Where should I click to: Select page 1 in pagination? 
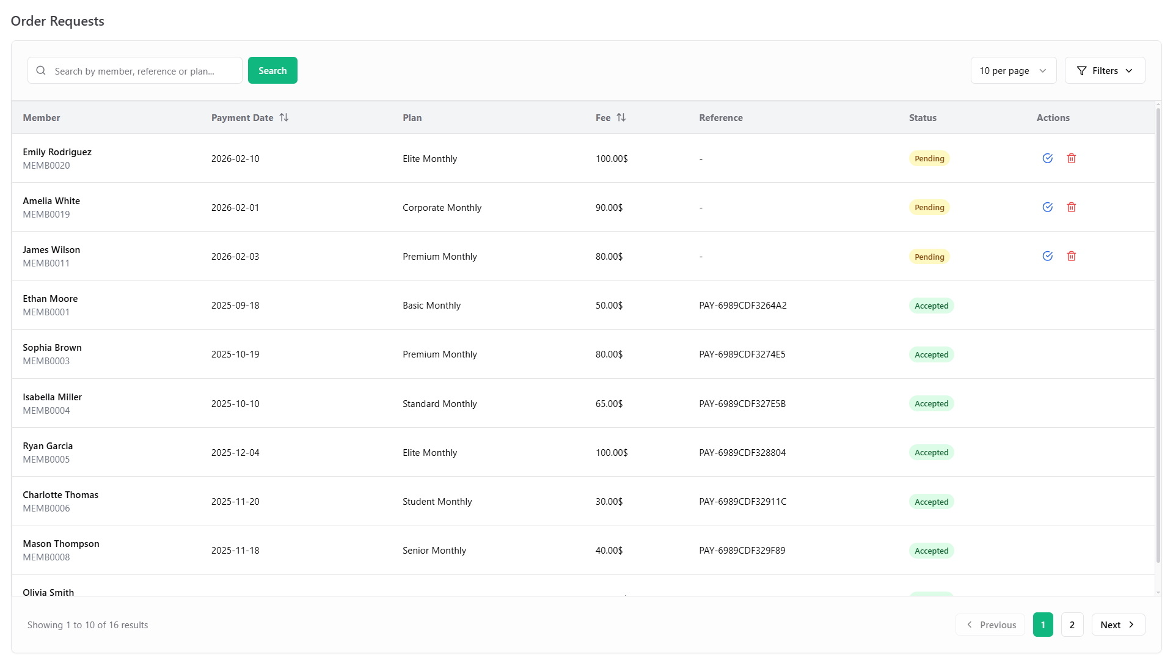pyautogui.click(x=1043, y=625)
